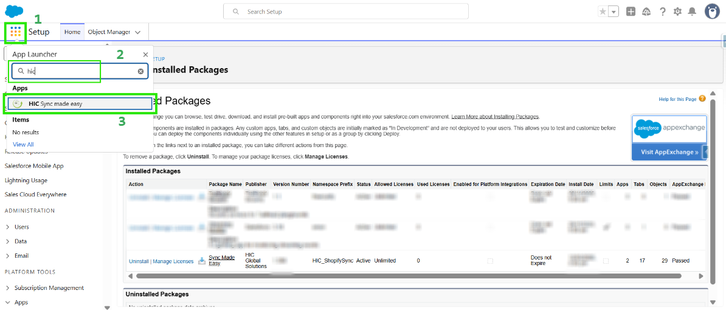Open the Help question mark icon
This screenshot has height=310, width=726.
663,12
